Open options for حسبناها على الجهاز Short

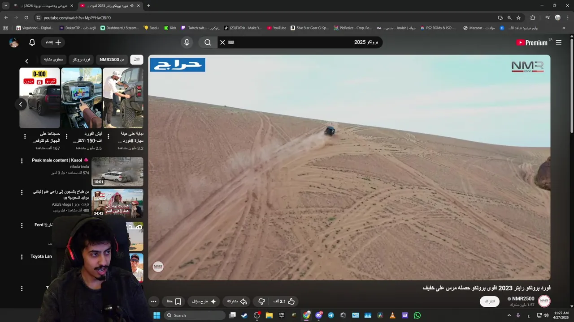(x=25, y=136)
